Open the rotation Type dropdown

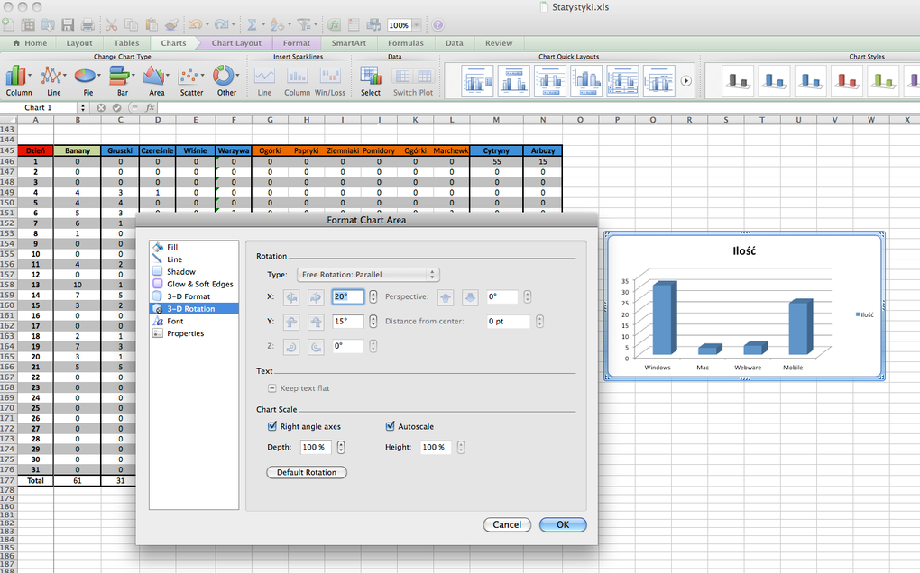[368, 274]
